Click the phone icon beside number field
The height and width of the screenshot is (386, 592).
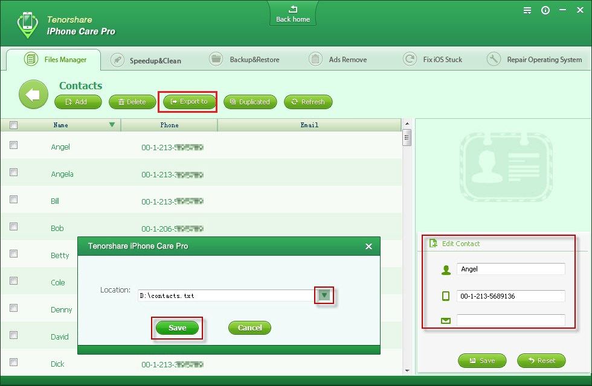[x=446, y=296]
